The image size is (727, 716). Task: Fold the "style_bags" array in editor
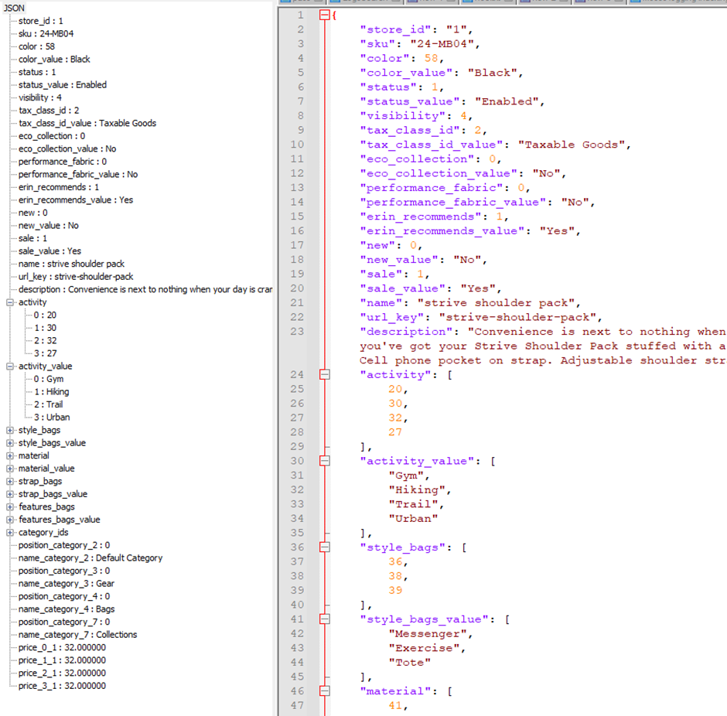[x=325, y=547]
